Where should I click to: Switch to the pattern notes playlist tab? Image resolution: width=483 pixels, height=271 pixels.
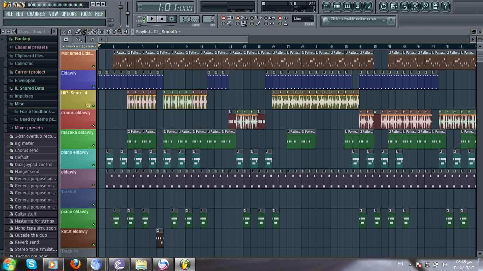pos(92,40)
